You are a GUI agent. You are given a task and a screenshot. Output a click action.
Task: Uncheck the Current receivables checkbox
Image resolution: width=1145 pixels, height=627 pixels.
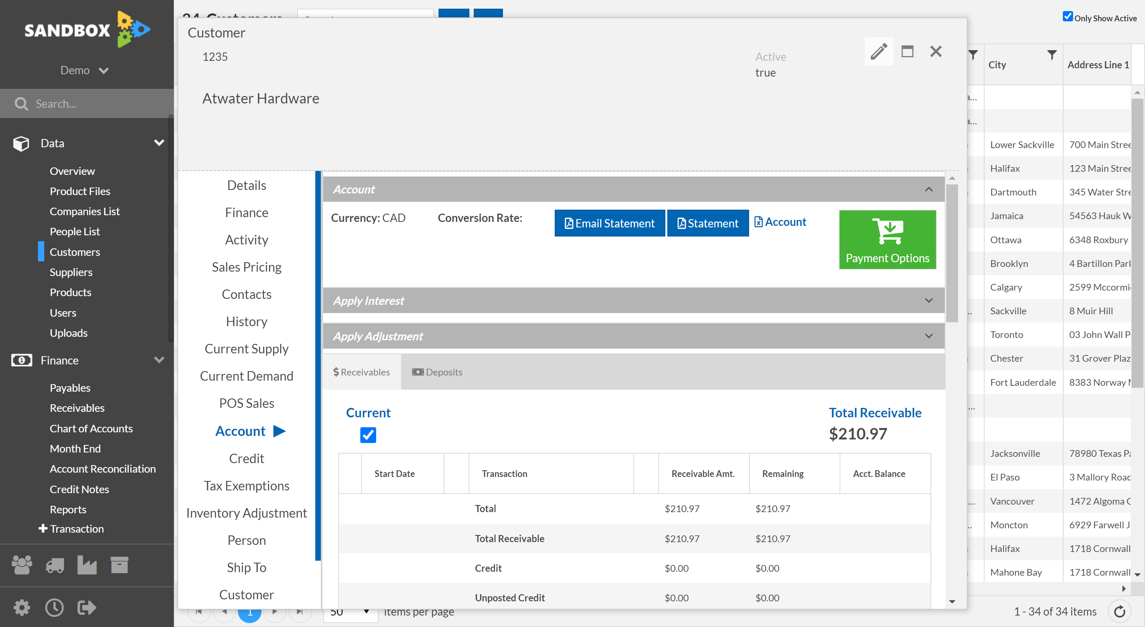(367, 435)
